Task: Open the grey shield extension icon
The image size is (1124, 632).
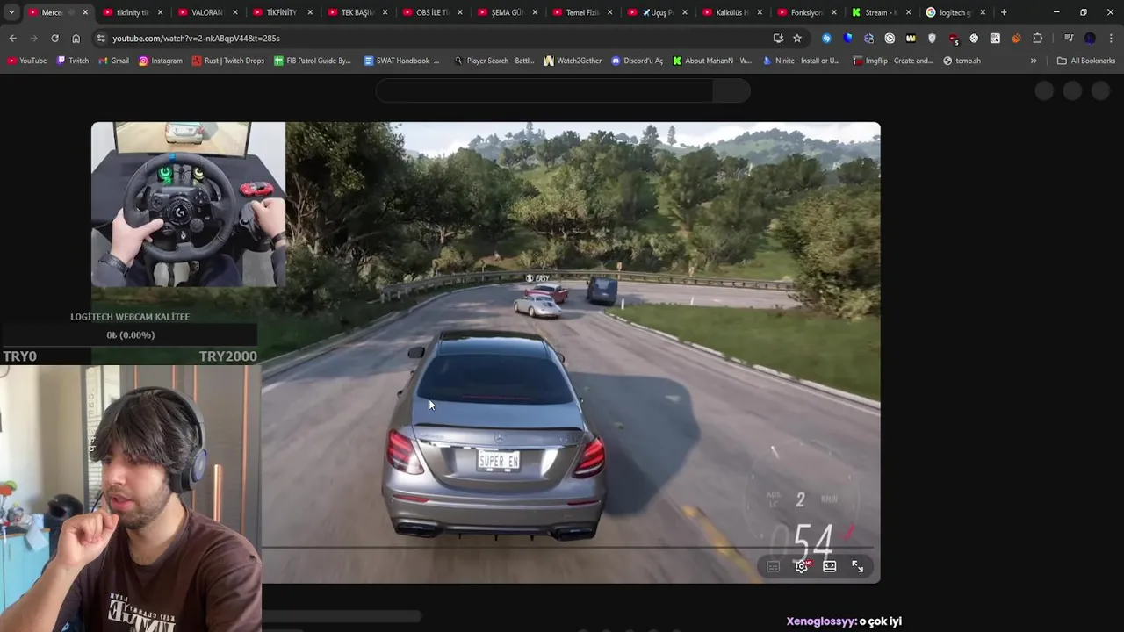Action: [932, 39]
